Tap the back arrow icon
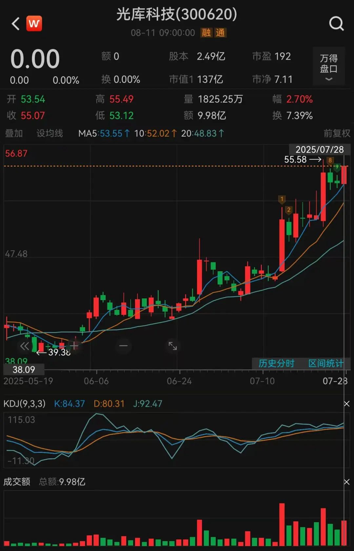354x551 pixels. click(16, 24)
